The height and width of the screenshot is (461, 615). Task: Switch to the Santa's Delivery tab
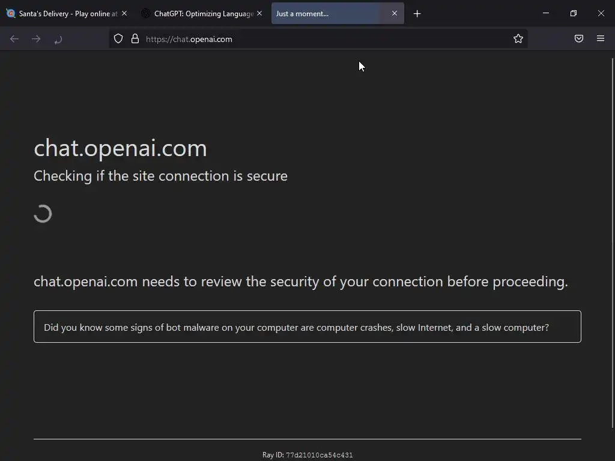tap(67, 14)
